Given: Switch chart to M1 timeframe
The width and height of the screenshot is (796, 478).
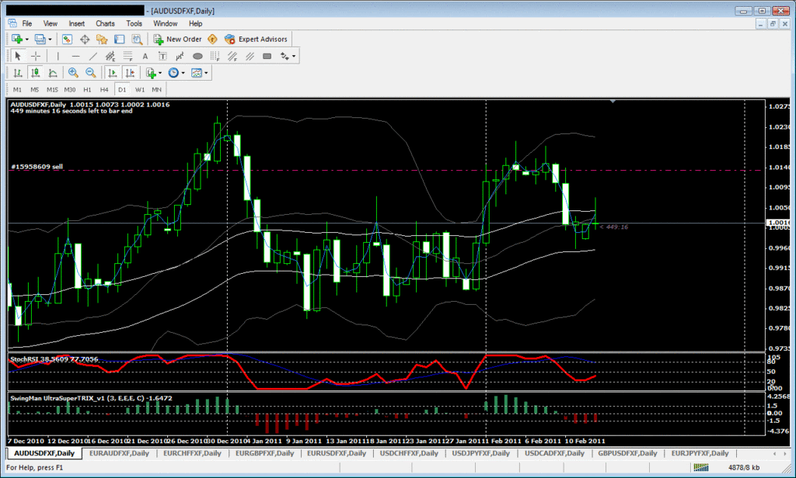Looking at the screenshot, I should (x=17, y=90).
